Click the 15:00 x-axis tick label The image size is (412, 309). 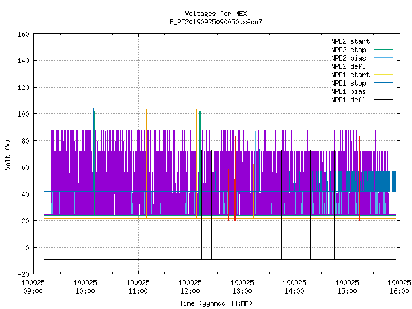[347, 291]
